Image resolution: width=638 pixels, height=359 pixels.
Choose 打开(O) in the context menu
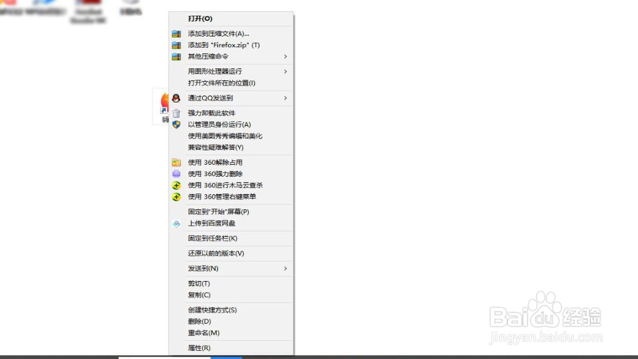(231, 19)
